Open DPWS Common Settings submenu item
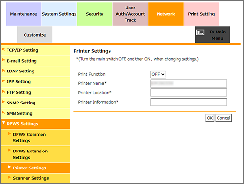The height and width of the screenshot is (184, 244). click(x=35, y=137)
